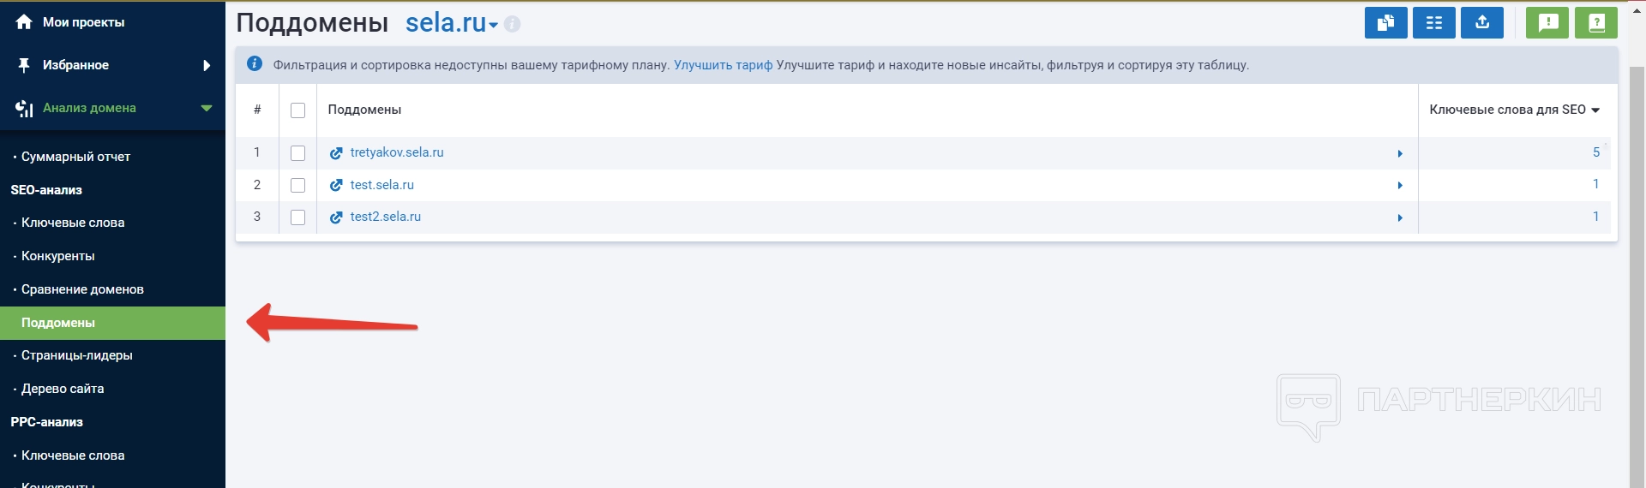The width and height of the screenshot is (1646, 488).
Task: Open Страницы-лидеры sidebar item
Action: [76, 355]
